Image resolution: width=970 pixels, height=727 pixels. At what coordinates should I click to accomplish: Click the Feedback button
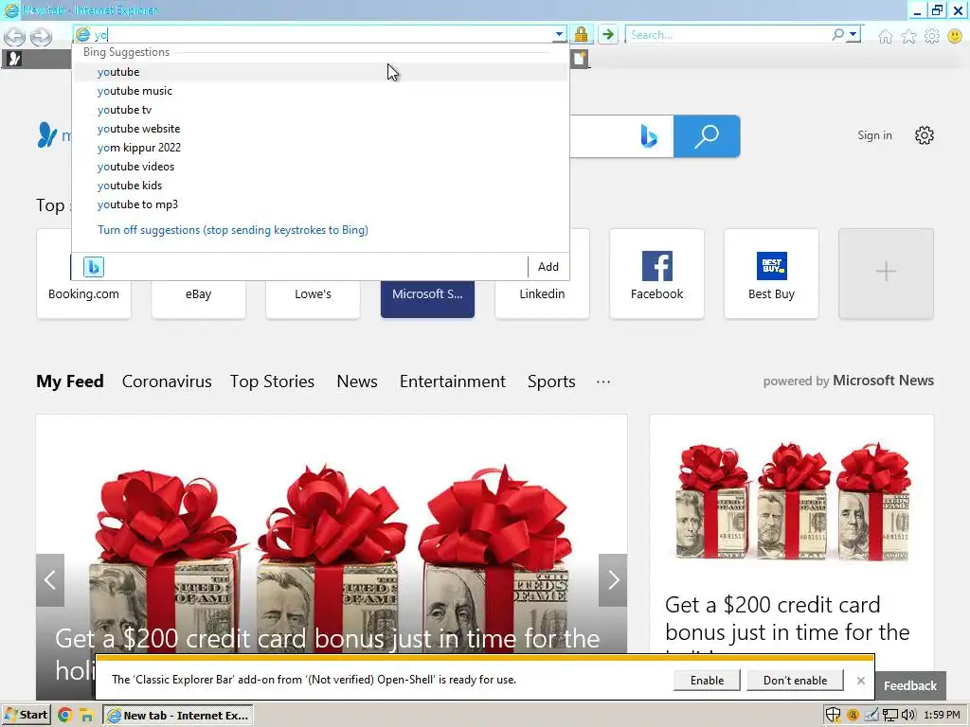(x=910, y=685)
